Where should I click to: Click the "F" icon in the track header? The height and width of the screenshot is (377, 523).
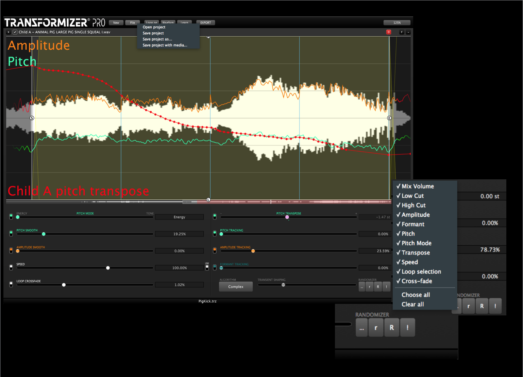pos(402,32)
